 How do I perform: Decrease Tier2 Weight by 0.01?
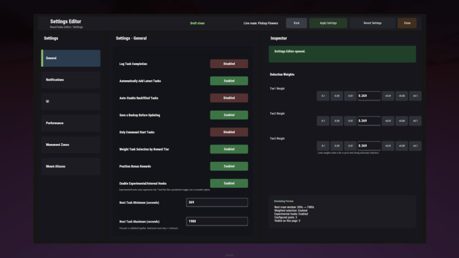tap(351, 121)
